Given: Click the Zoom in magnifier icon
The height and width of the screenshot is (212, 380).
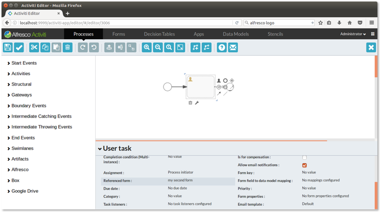Looking at the screenshot, I should point(147,48).
